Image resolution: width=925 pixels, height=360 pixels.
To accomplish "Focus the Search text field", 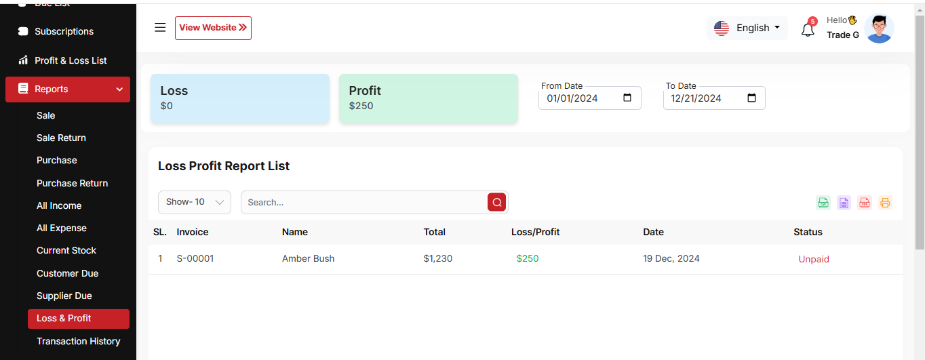I will tap(364, 202).
